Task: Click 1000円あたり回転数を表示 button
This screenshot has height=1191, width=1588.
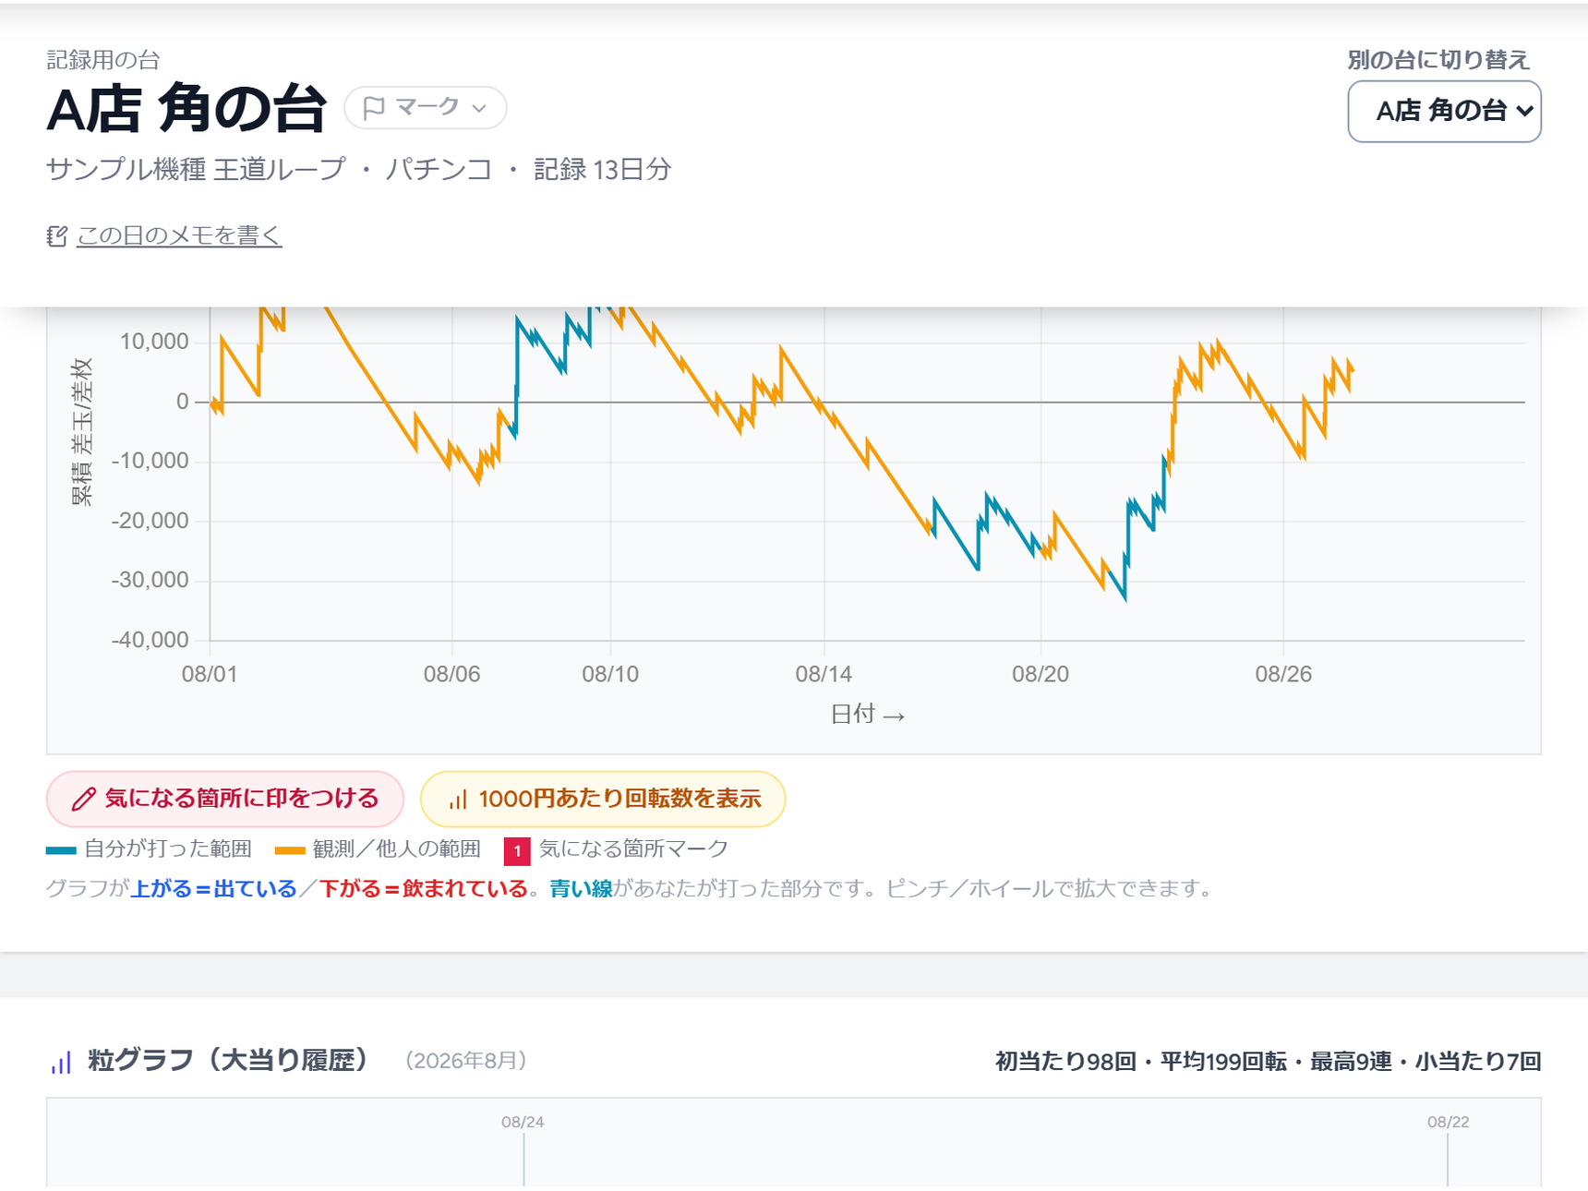Action: pyautogui.click(x=603, y=799)
